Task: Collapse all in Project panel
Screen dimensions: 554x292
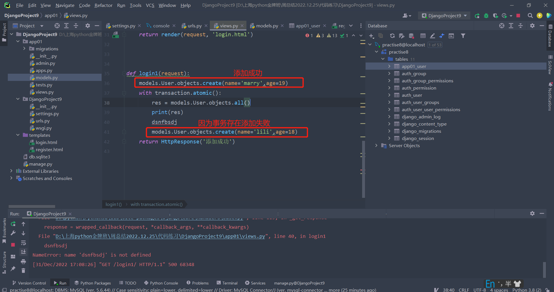Action: coord(76,26)
